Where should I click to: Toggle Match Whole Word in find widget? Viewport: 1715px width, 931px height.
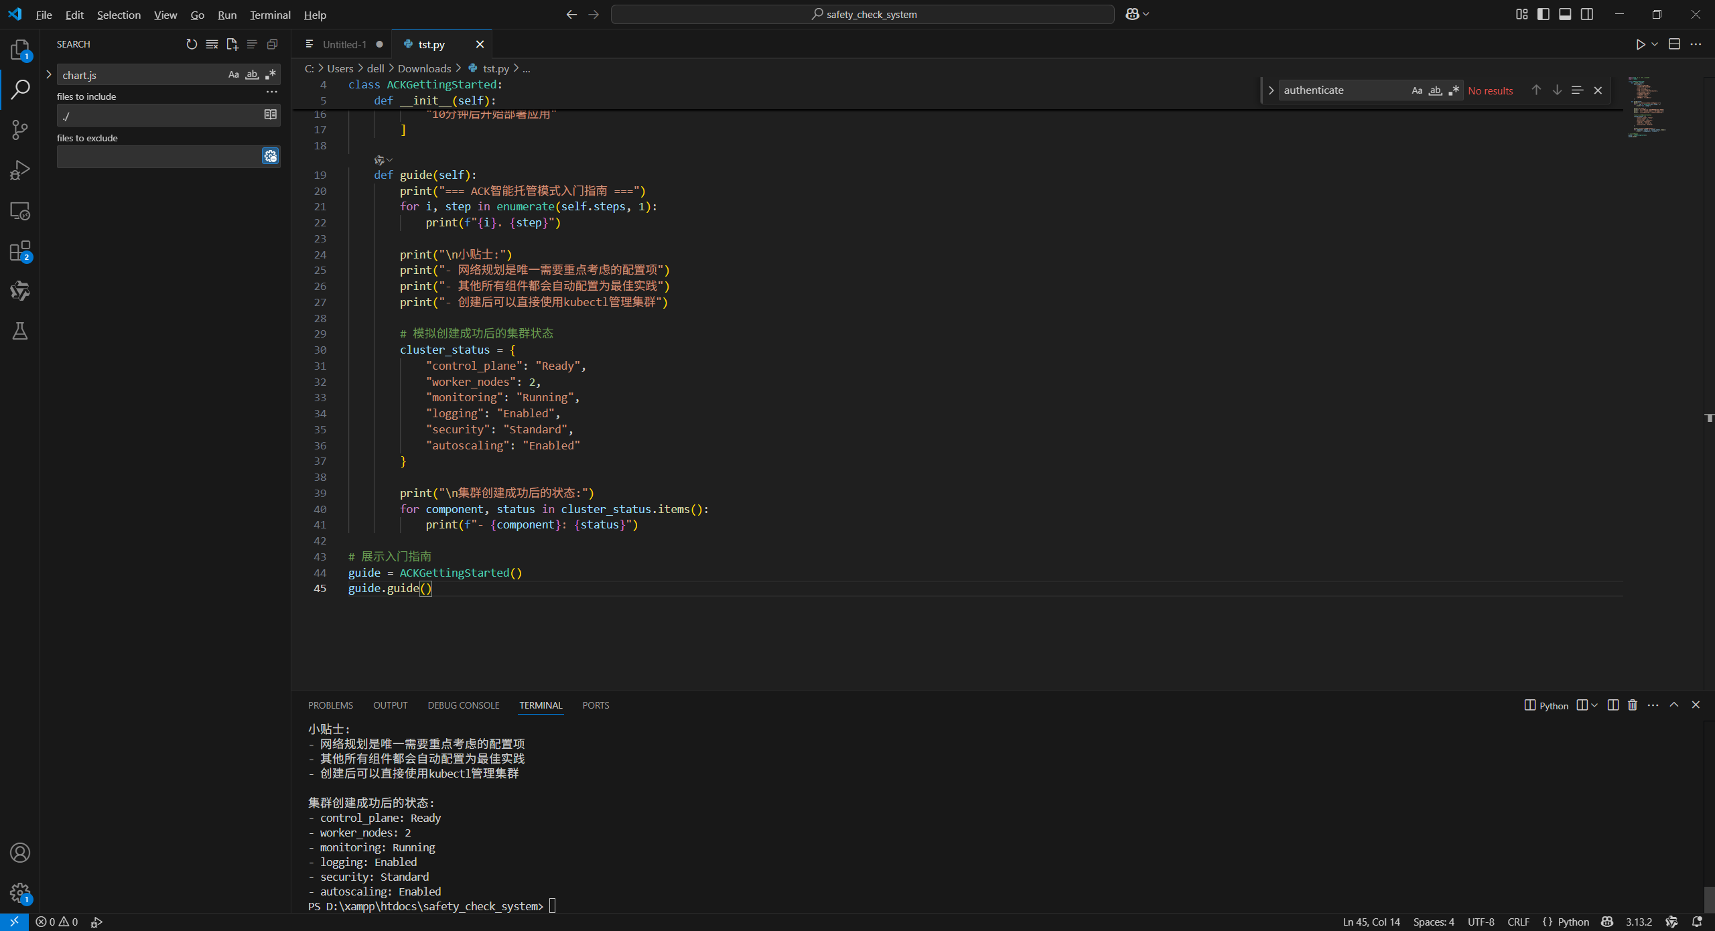[x=1435, y=90]
